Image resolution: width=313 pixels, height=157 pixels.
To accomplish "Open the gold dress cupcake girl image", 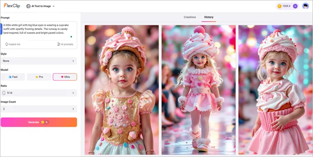I will click(x=122, y=90).
